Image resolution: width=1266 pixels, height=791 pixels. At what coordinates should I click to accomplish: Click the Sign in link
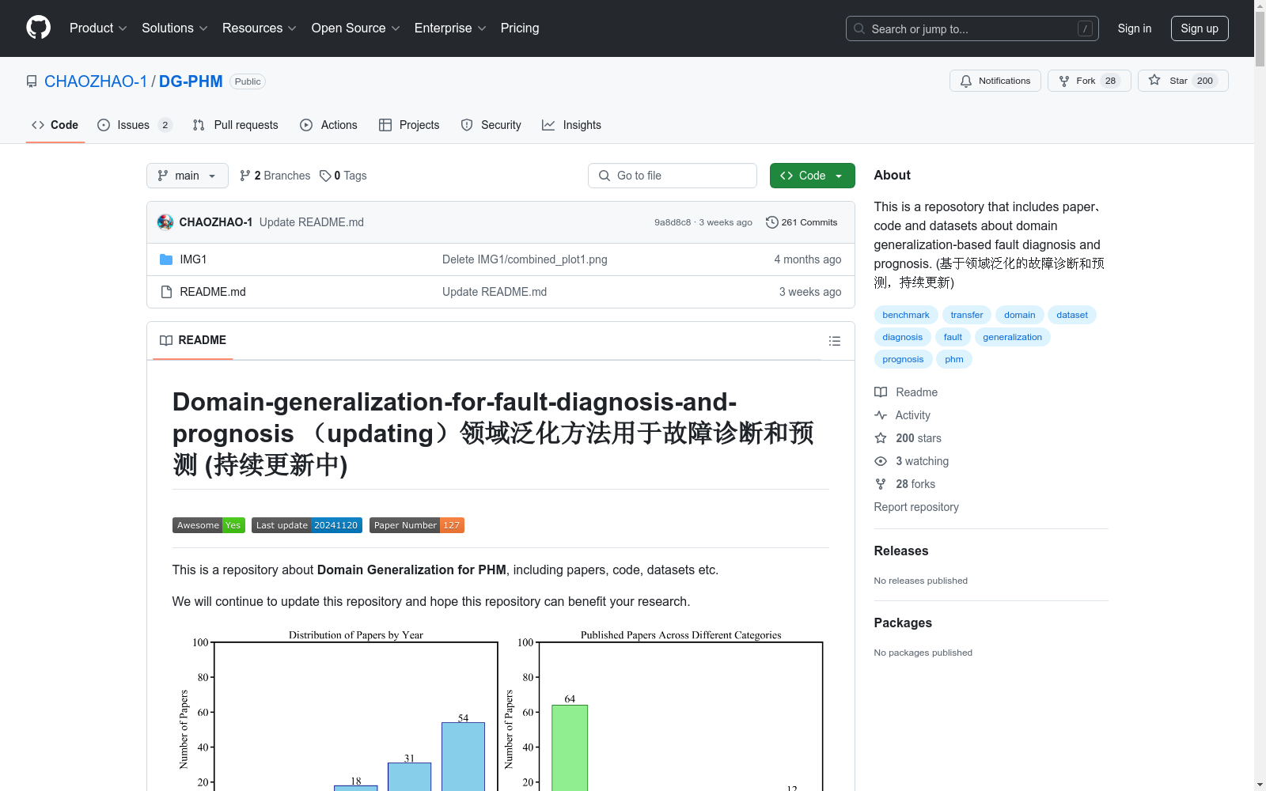(x=1135, y=28)
